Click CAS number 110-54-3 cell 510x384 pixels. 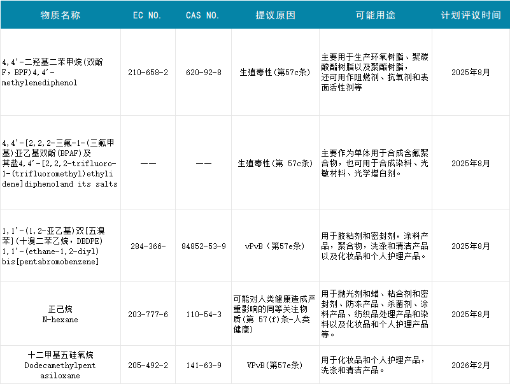tap(203, 315)
